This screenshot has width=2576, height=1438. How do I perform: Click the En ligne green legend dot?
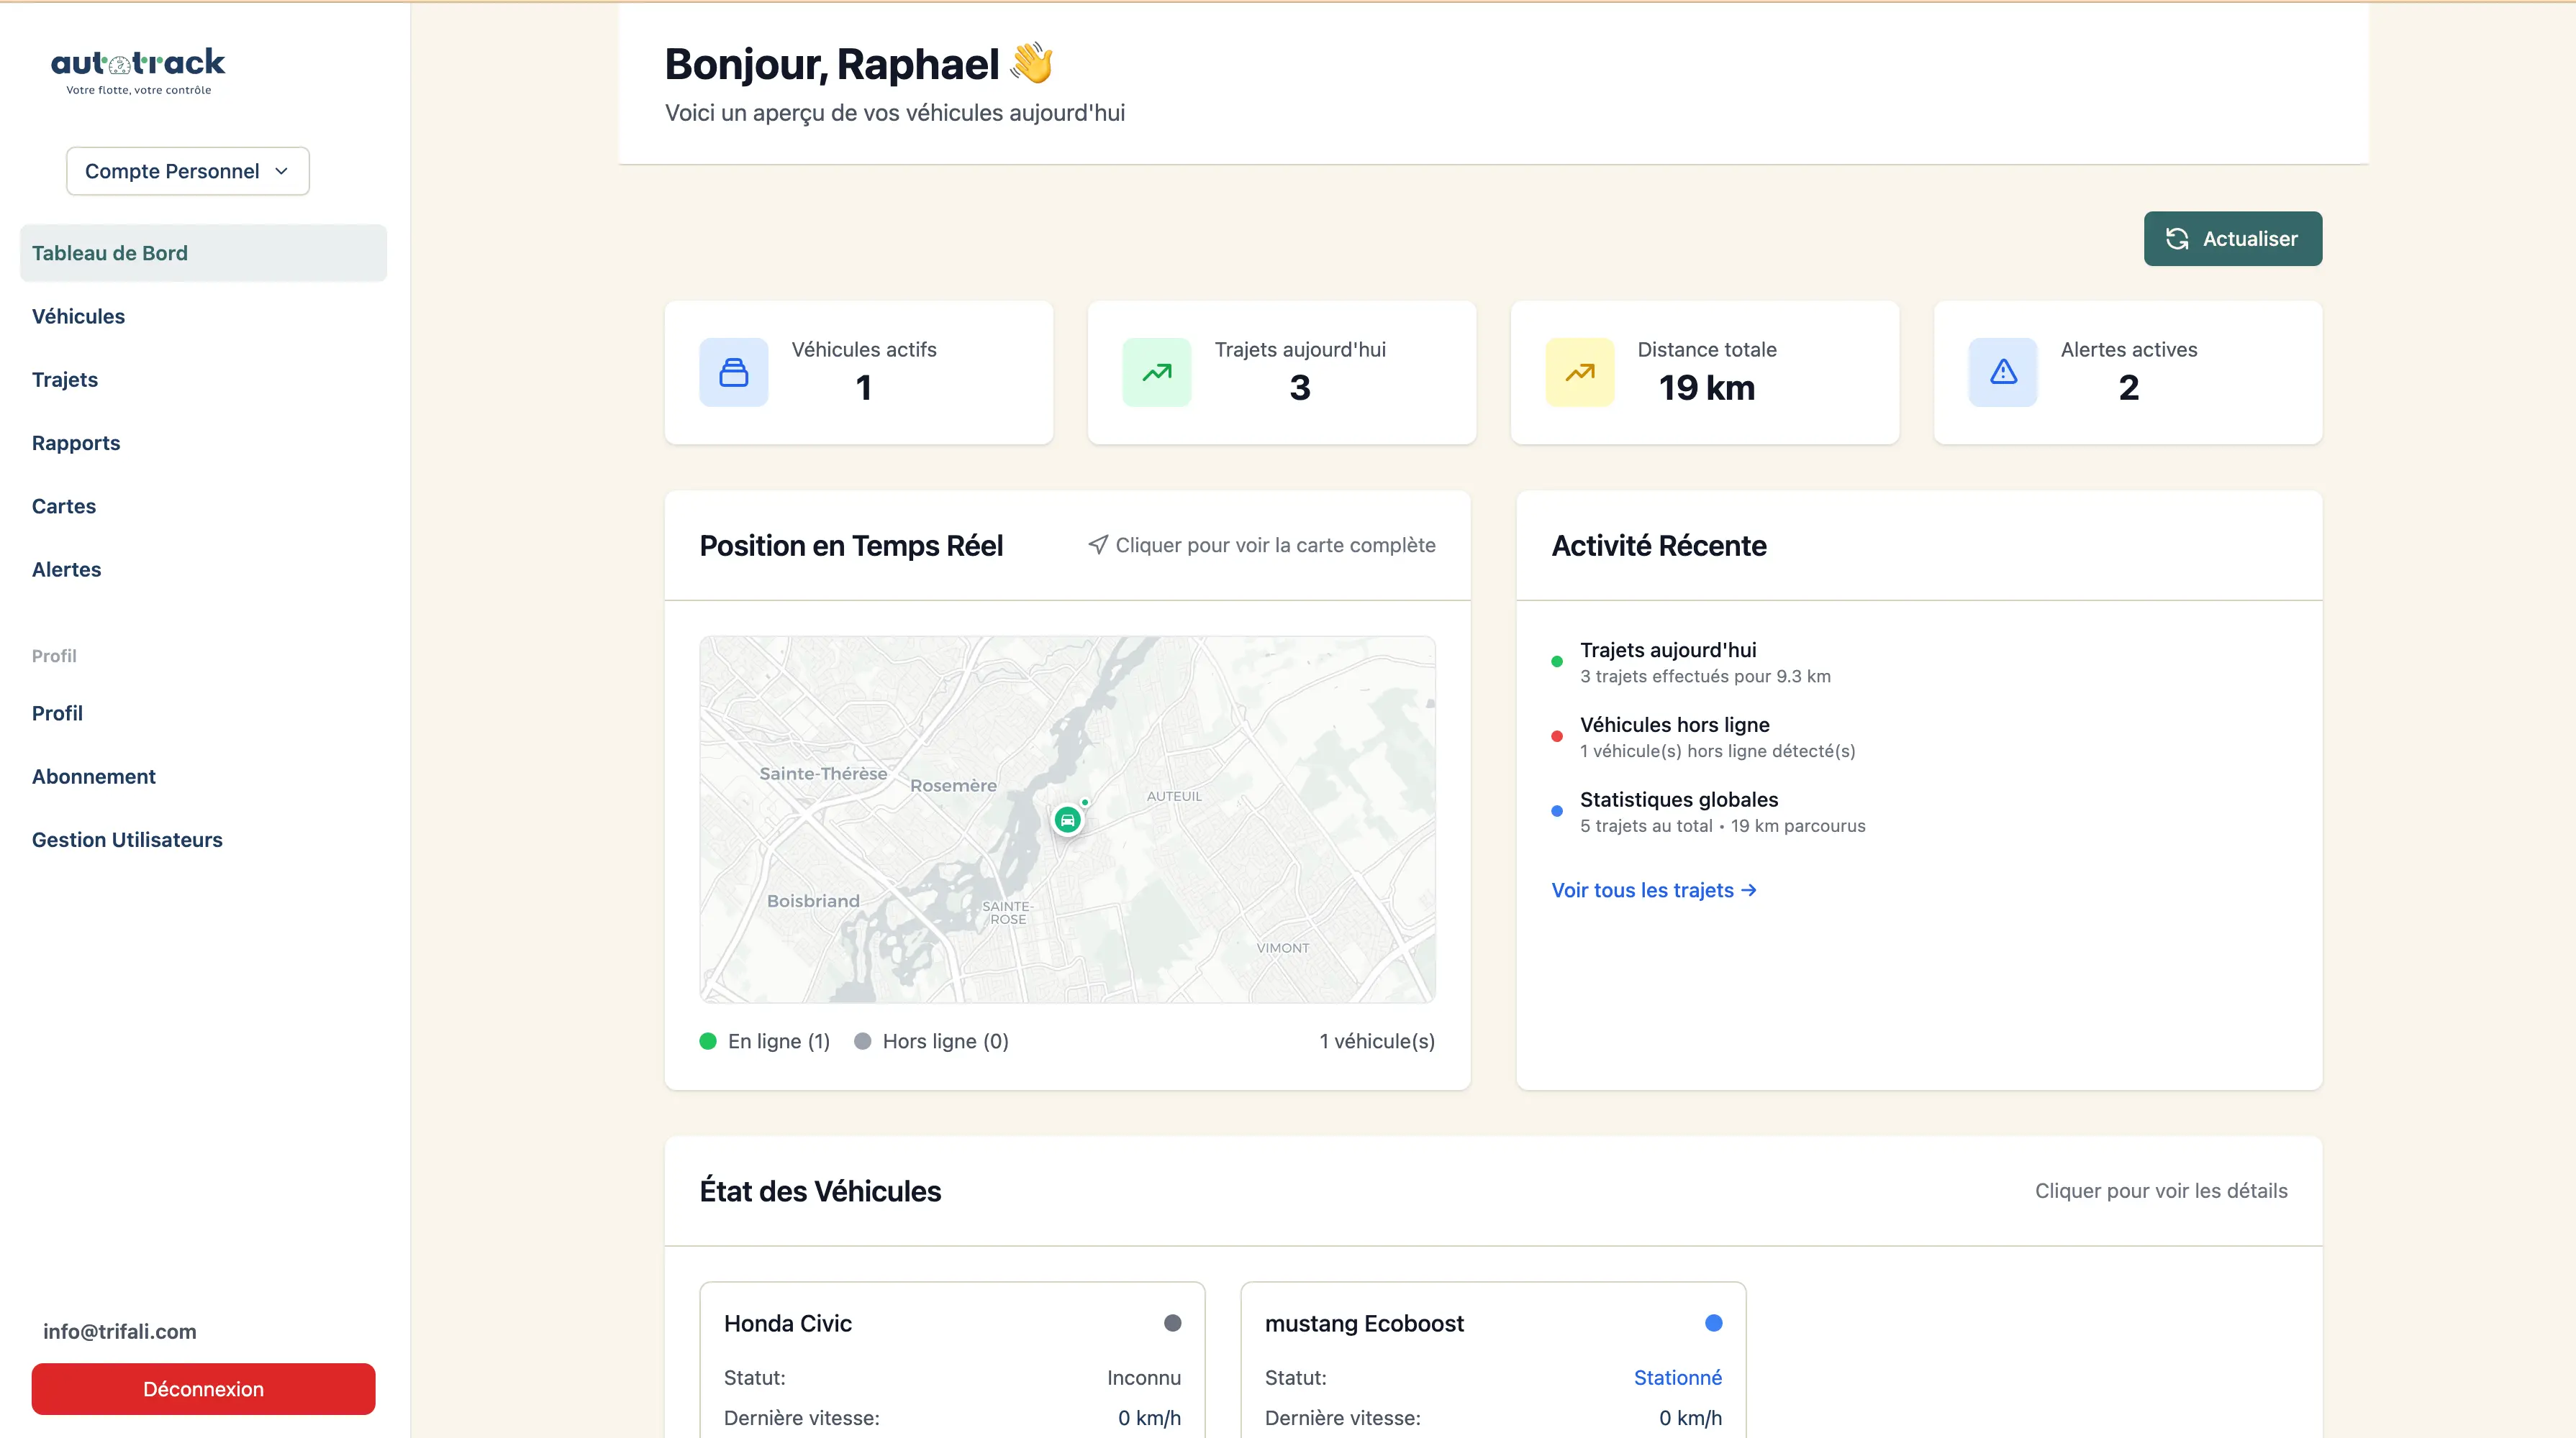coord(708,1041)
